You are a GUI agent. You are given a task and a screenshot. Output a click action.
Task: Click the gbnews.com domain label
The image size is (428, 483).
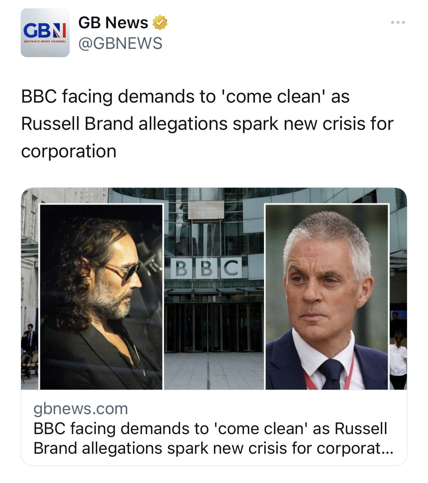click(81, 409)
